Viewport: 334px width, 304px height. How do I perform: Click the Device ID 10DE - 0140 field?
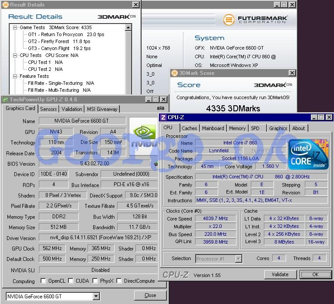(54, 174)
